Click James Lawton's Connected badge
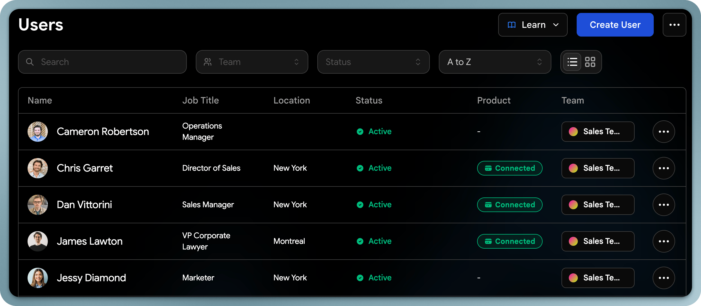This screenshot has width=701, height=306. [x=510, y=241]
